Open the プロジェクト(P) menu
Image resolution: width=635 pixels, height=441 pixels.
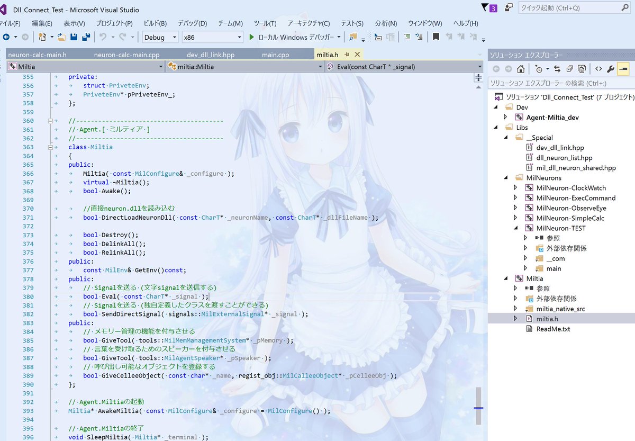(x=114, y=23)
